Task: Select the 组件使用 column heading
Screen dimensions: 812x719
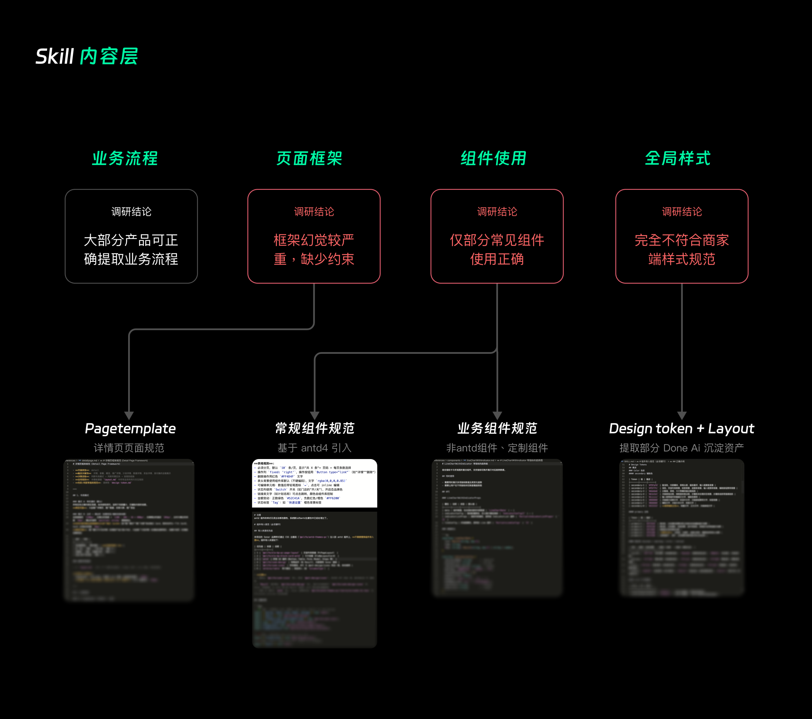Action: pyautogui.click(x=494, y=158)
